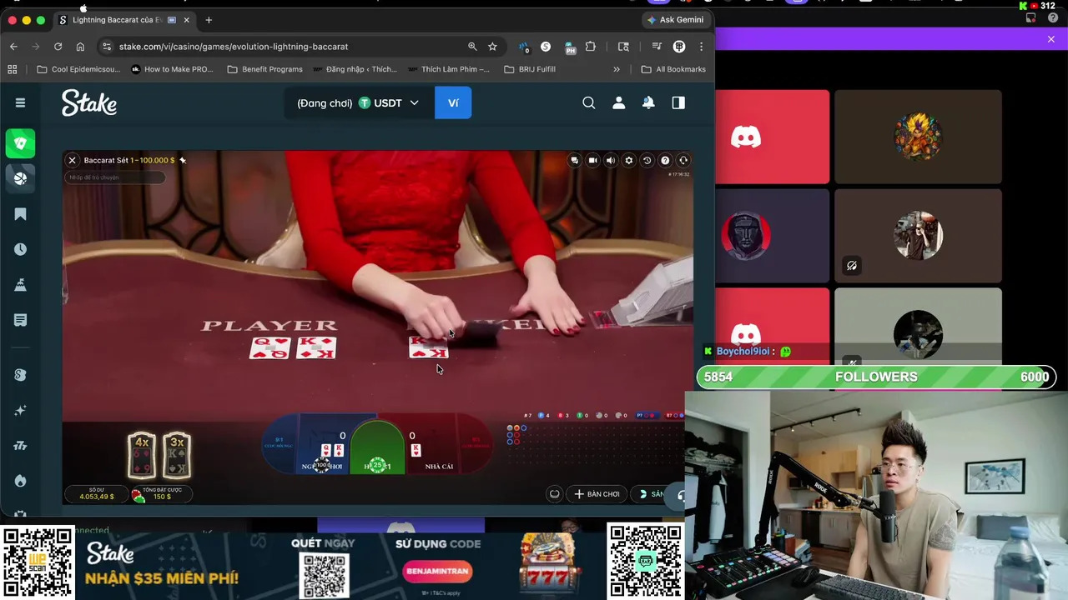The width and height of the screenshot is (1068, 600).
Task: Open the user profile icon
Action: pyautogui.click(x=618, y=102)
